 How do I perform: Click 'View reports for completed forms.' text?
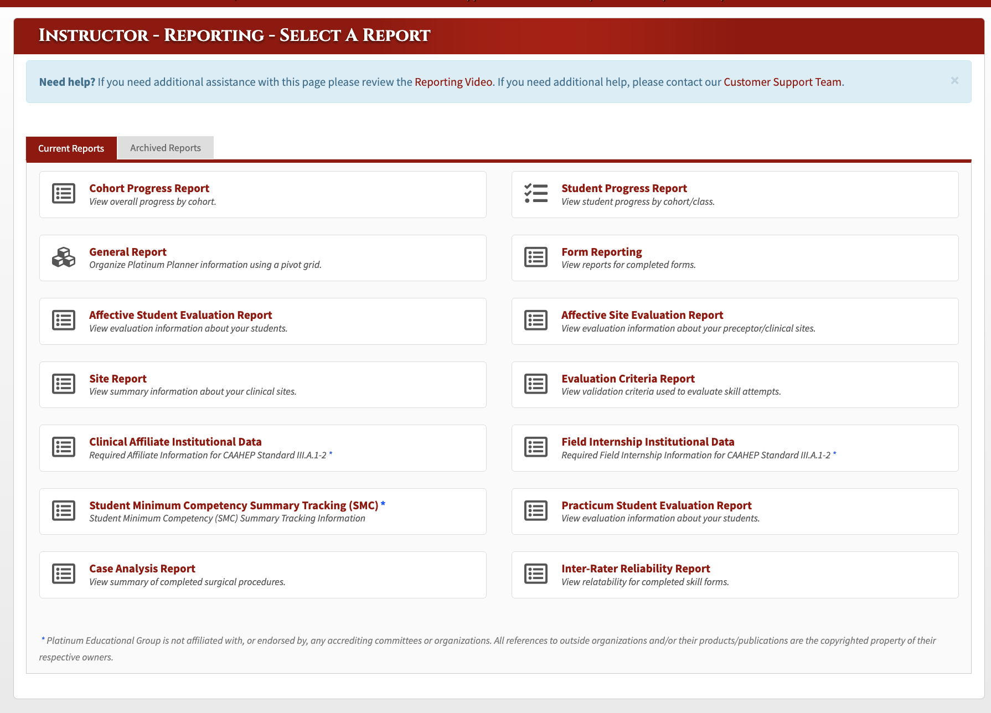click(628, 265)
